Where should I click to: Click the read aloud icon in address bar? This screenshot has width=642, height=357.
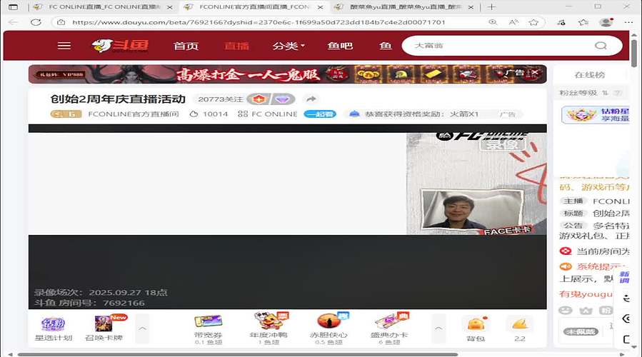pyautogui.click(x=513, y=22)
